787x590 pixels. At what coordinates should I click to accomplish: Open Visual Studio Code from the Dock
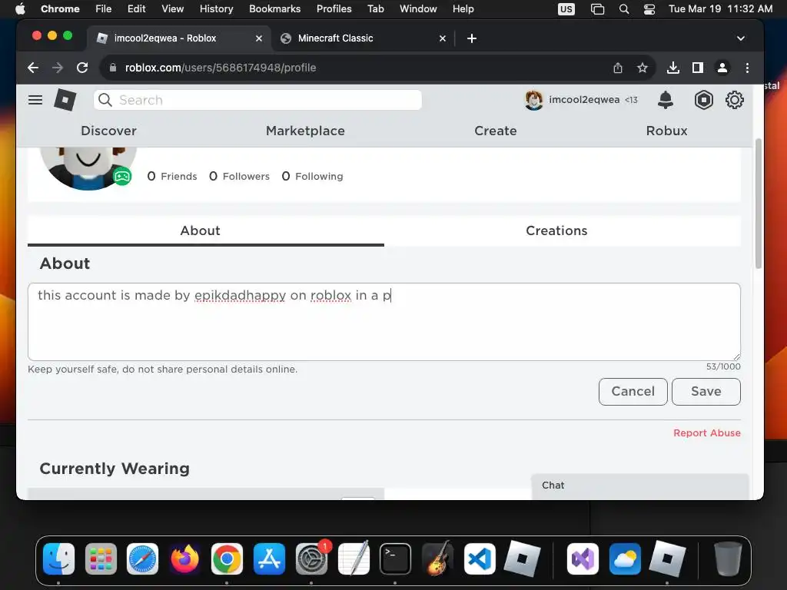tap(480, 559)
